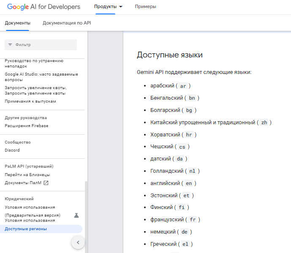Click the Доступные языки heading
This screenshot has width=291, height=253.
coord(170,55)
